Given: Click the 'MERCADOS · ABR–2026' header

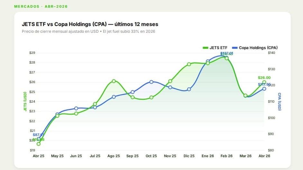Looking at the screenshot, I should [41, 6].
